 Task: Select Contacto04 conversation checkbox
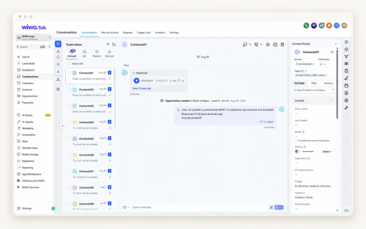tap(70, 122)
